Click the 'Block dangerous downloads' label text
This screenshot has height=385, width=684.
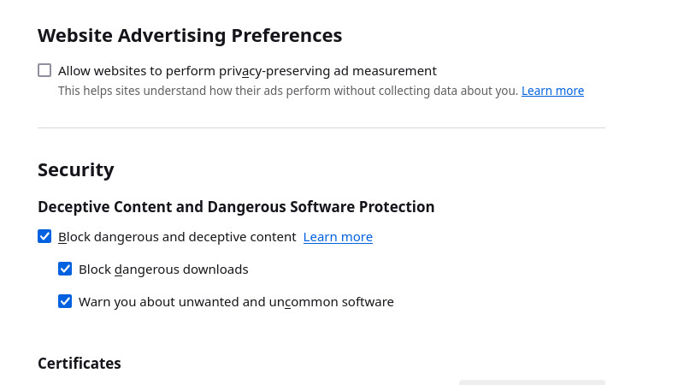(x=163, y=269)
